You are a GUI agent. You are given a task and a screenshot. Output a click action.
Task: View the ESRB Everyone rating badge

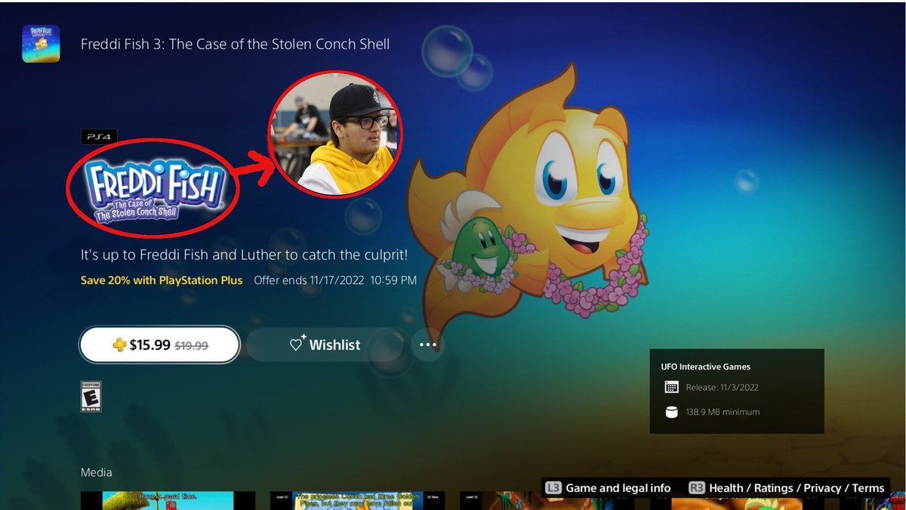point(91,396)
